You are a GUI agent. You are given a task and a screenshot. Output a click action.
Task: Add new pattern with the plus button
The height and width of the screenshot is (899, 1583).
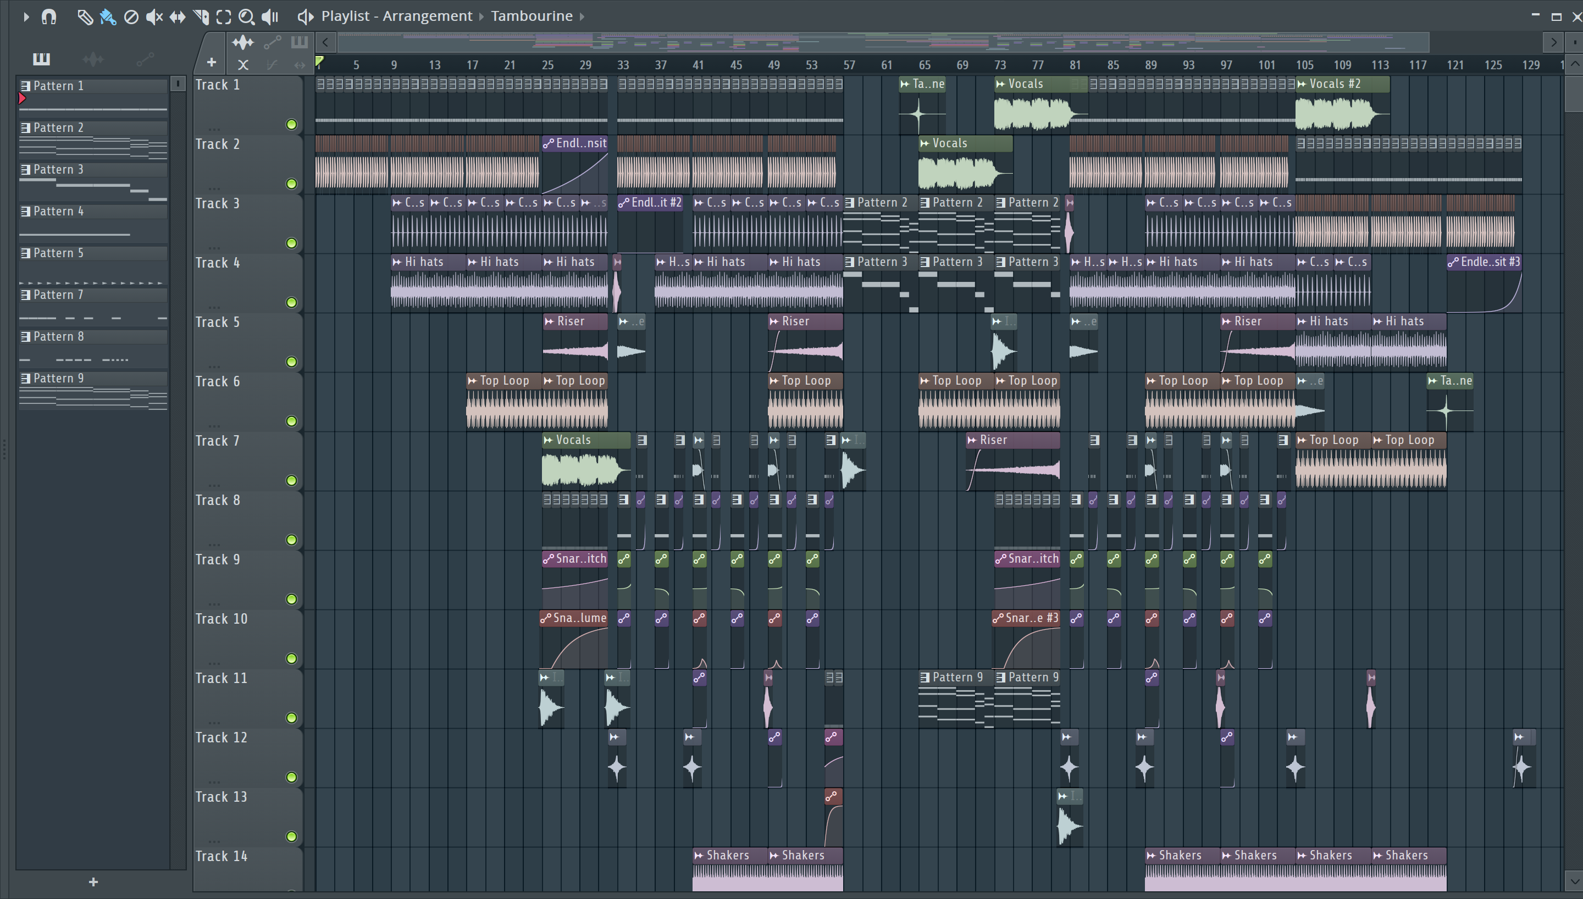[x=93, y=882]
